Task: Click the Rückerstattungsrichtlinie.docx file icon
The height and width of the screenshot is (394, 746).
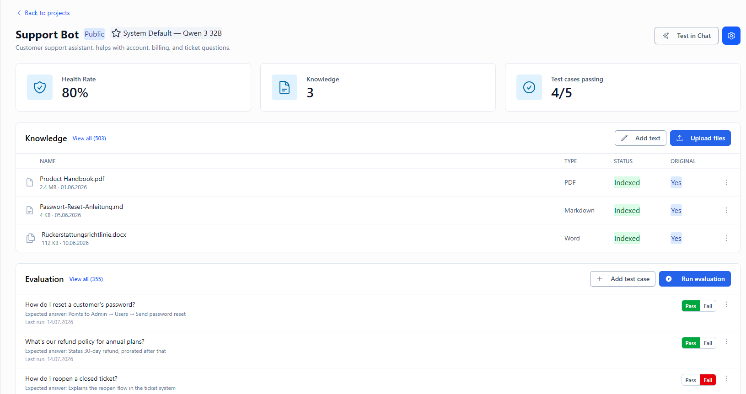Action: tap(31, 239)
